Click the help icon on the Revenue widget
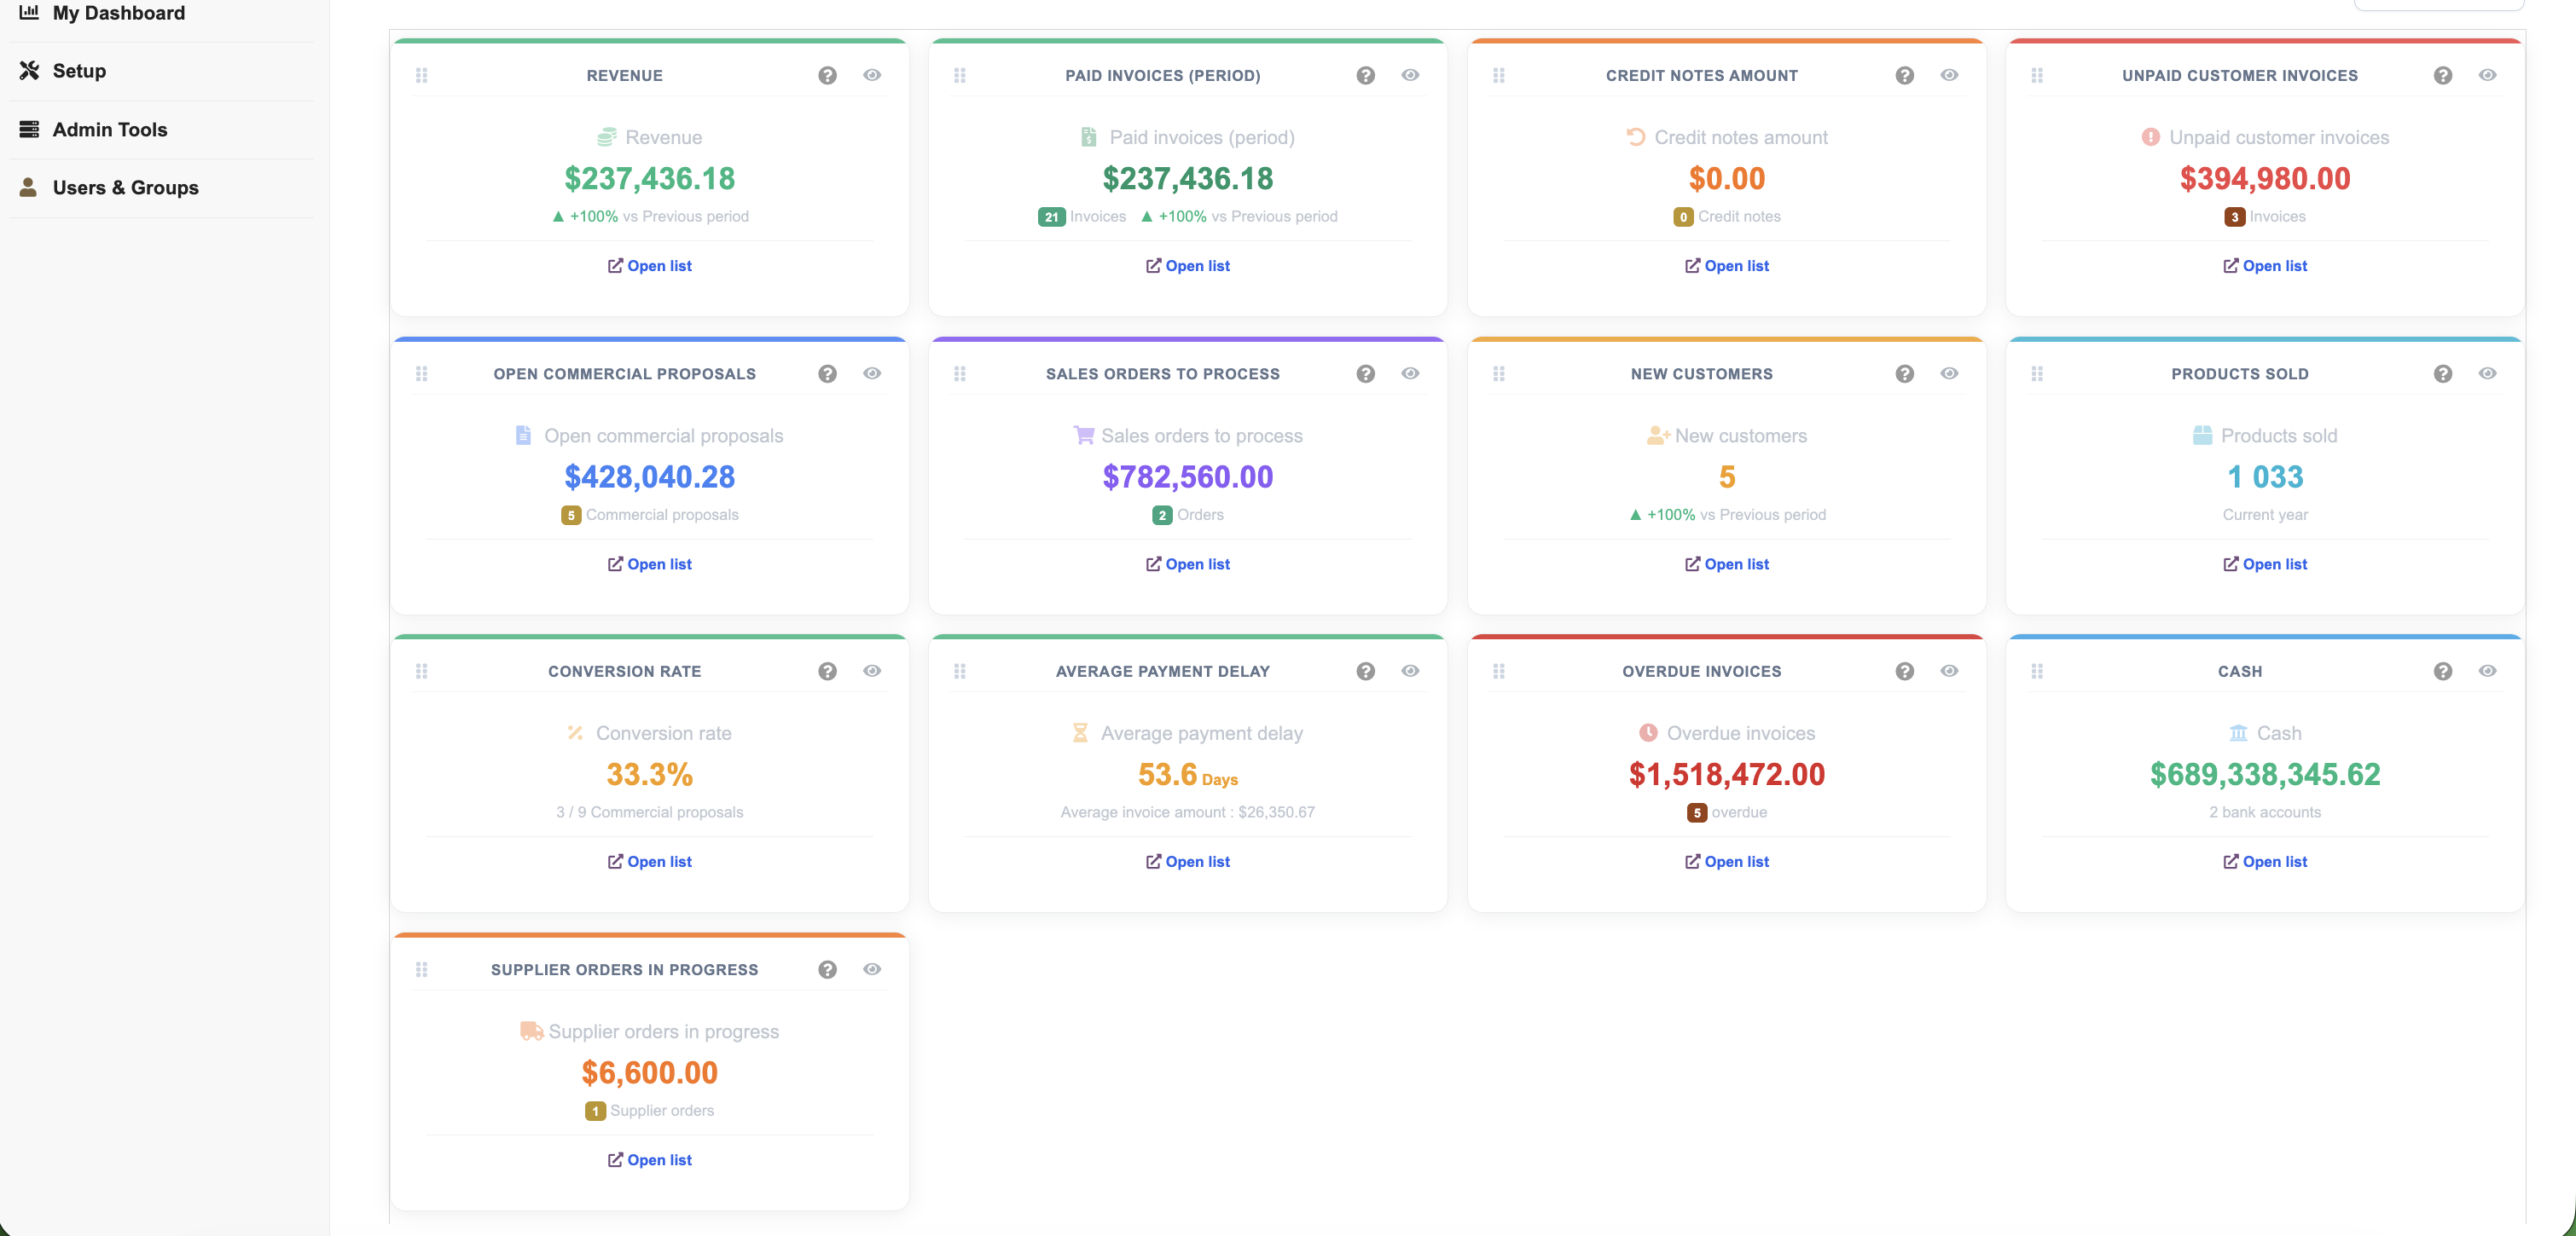The height and width of the screenshot is (1236, 2576). click(827, 75)
